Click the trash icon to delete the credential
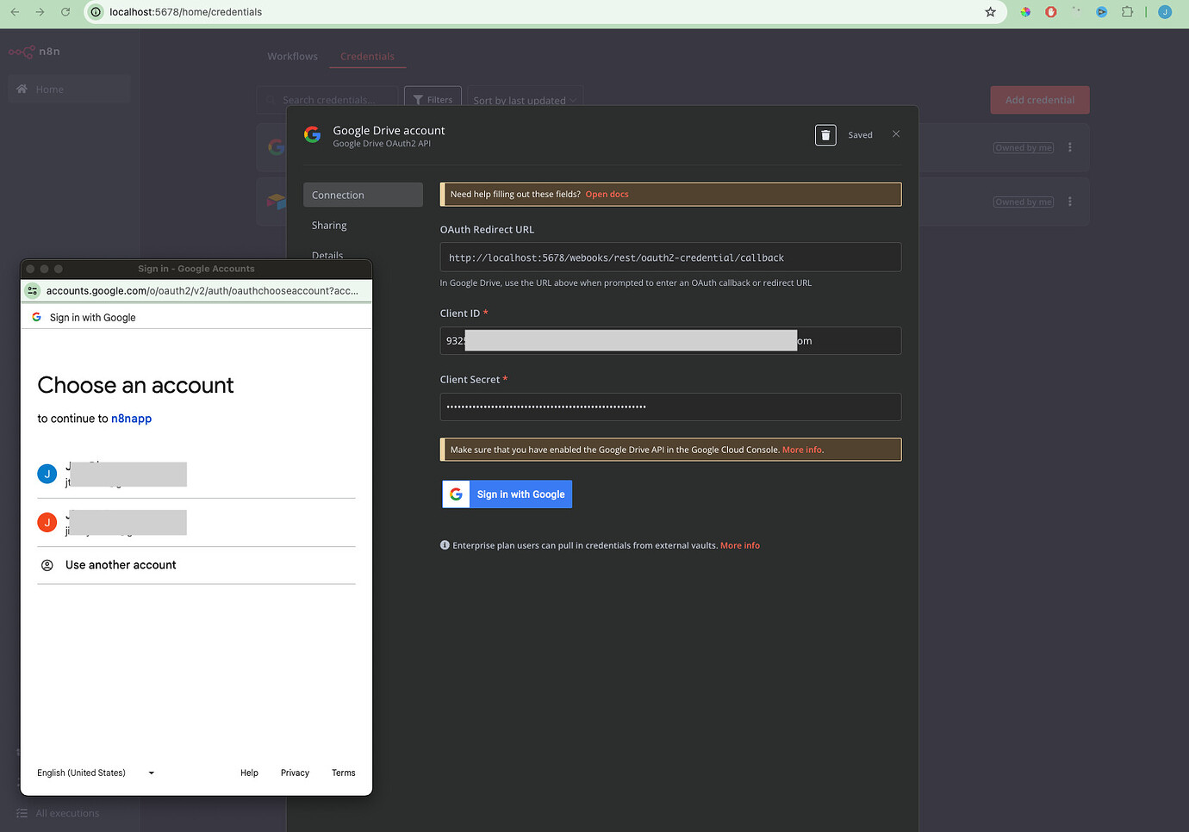The width and height of the screenshot is (1189, 832). coord(825,134)
